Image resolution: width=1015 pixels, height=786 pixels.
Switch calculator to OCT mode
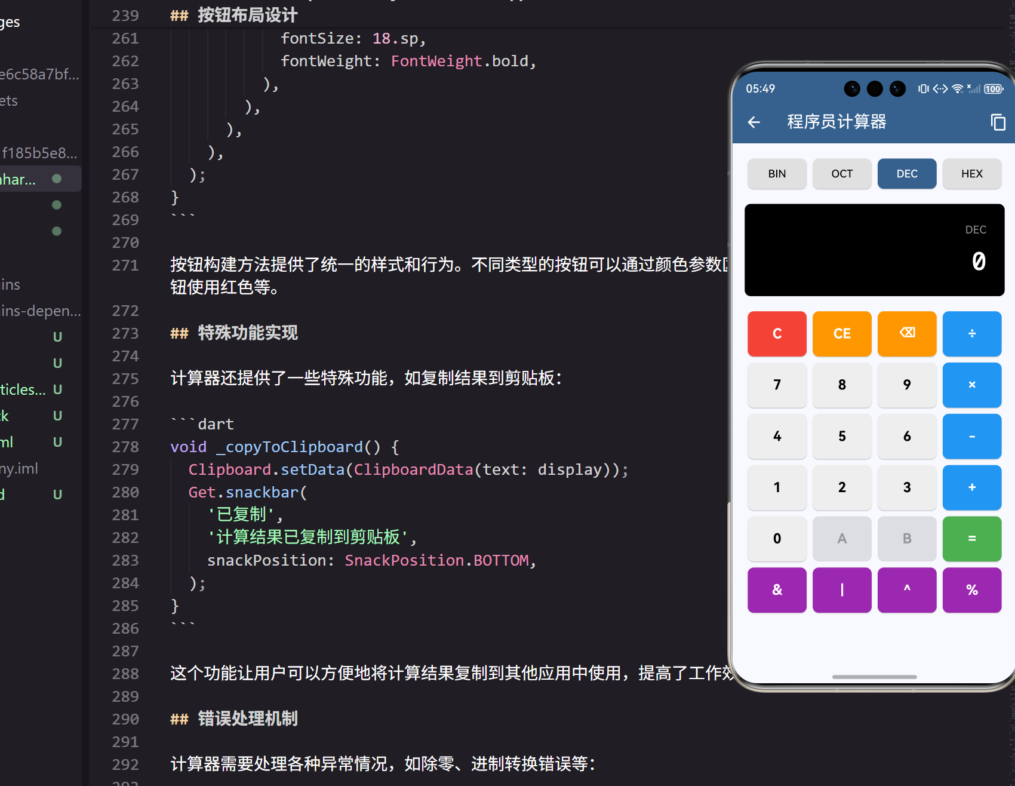[x=842, y=174]
